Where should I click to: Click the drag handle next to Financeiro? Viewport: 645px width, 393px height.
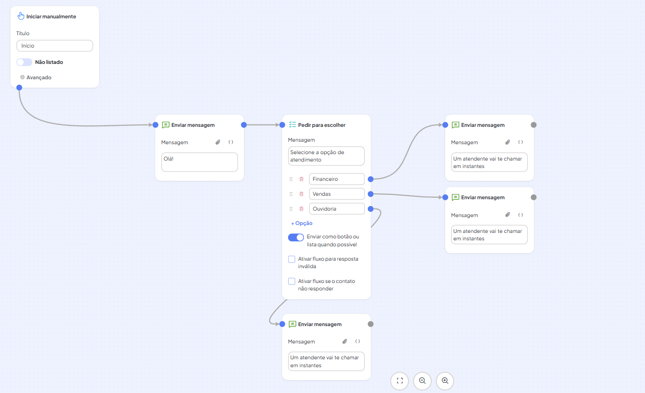click(x=291, y=179)
